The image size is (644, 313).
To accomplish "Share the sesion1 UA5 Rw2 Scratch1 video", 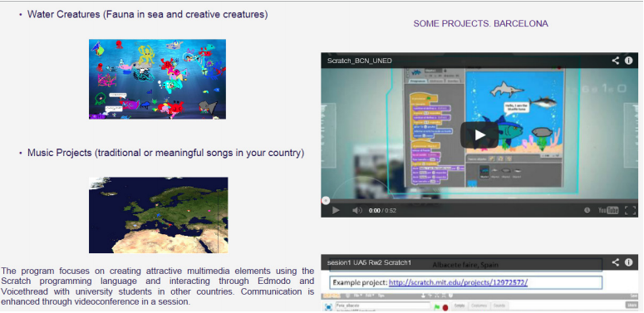I will (x=615, y=262).
